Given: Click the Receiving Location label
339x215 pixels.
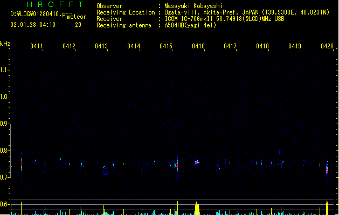Looking at the screenshot, I should coord(126,12).
